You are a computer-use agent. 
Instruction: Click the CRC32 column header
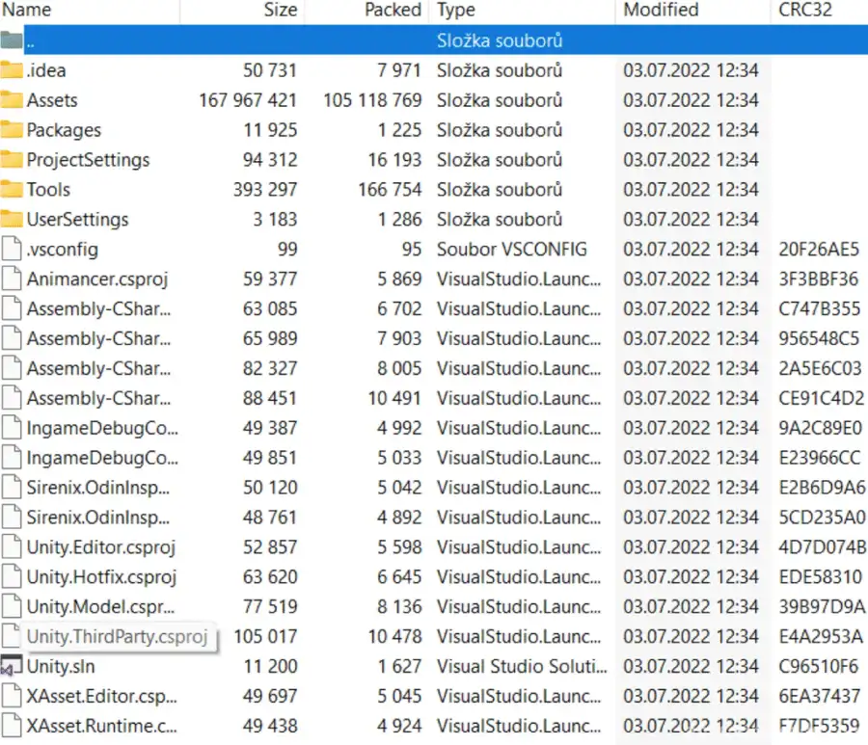click(805, 11)
